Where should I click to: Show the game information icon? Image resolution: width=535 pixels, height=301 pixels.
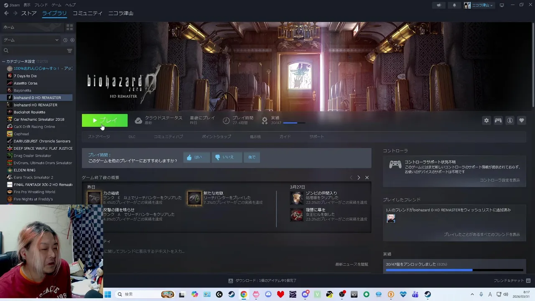click(510, 120)
